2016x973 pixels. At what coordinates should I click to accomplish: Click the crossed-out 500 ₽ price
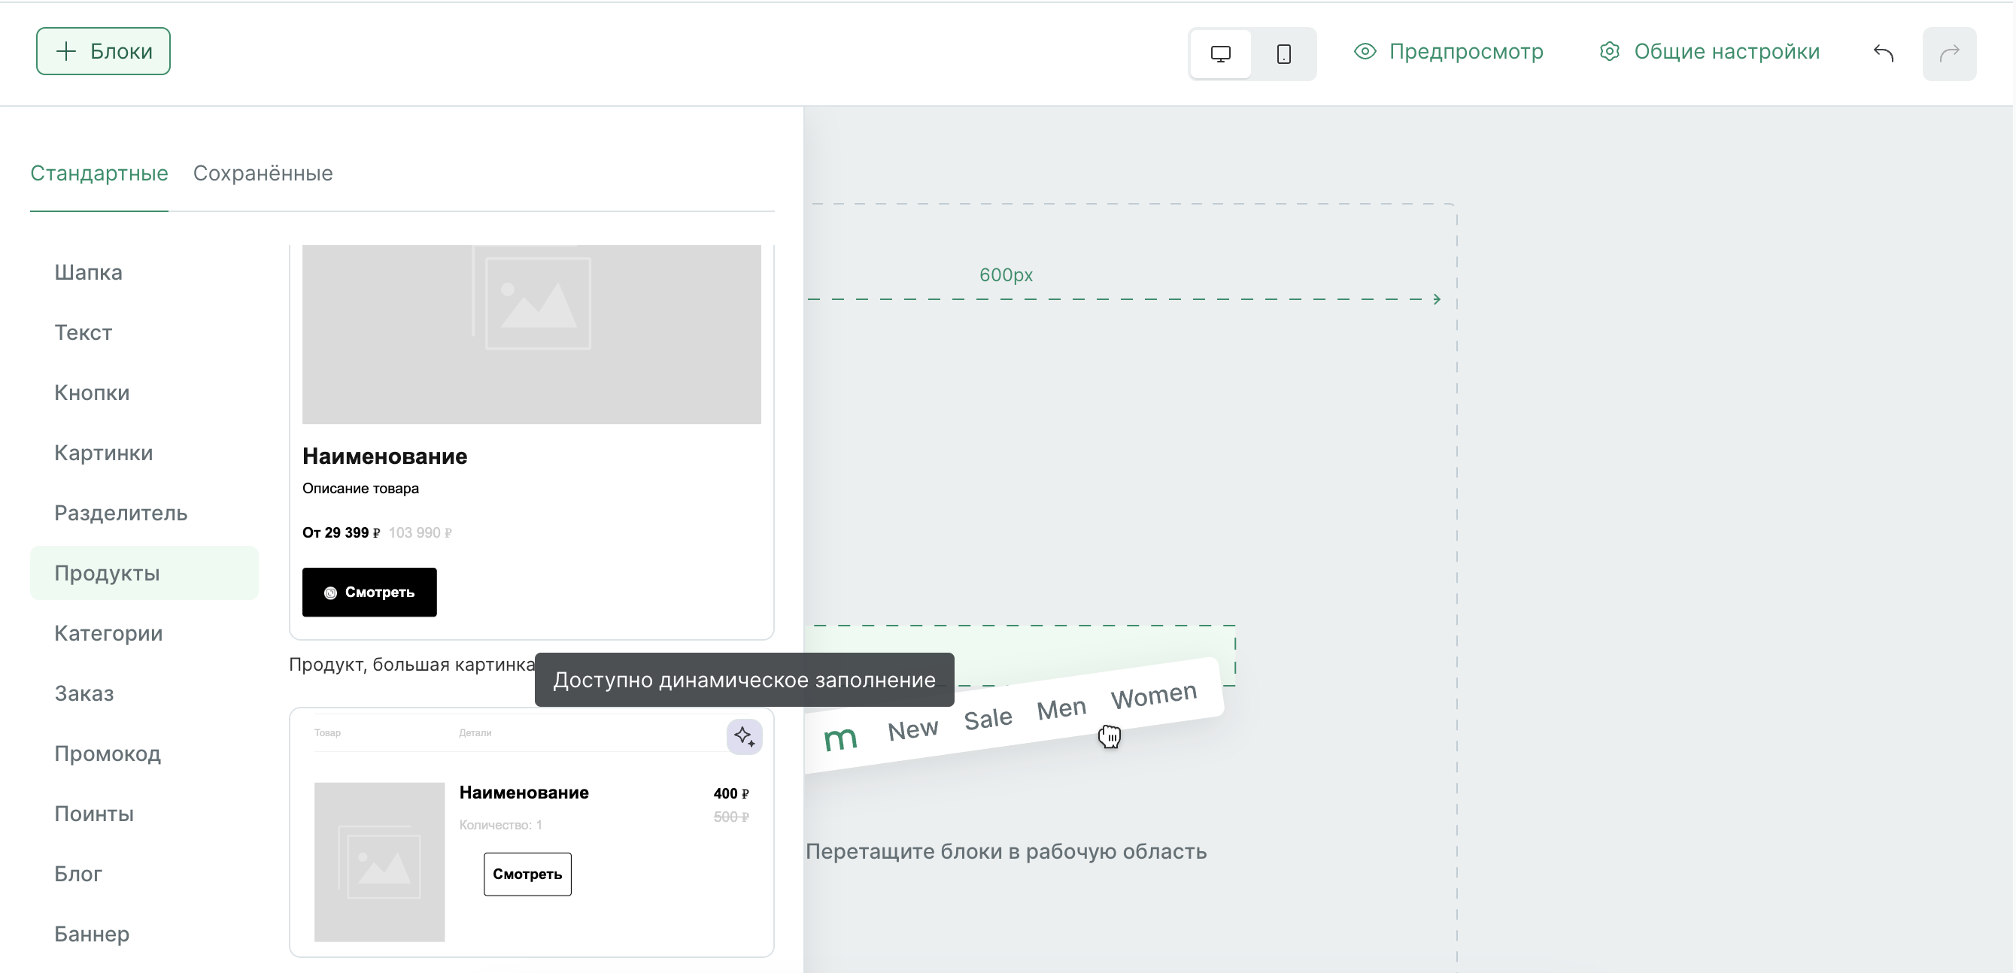tap(731, 817)
